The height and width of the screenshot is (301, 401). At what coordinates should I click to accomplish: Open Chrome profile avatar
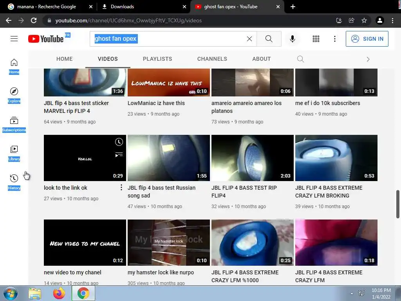pos(380,20)
